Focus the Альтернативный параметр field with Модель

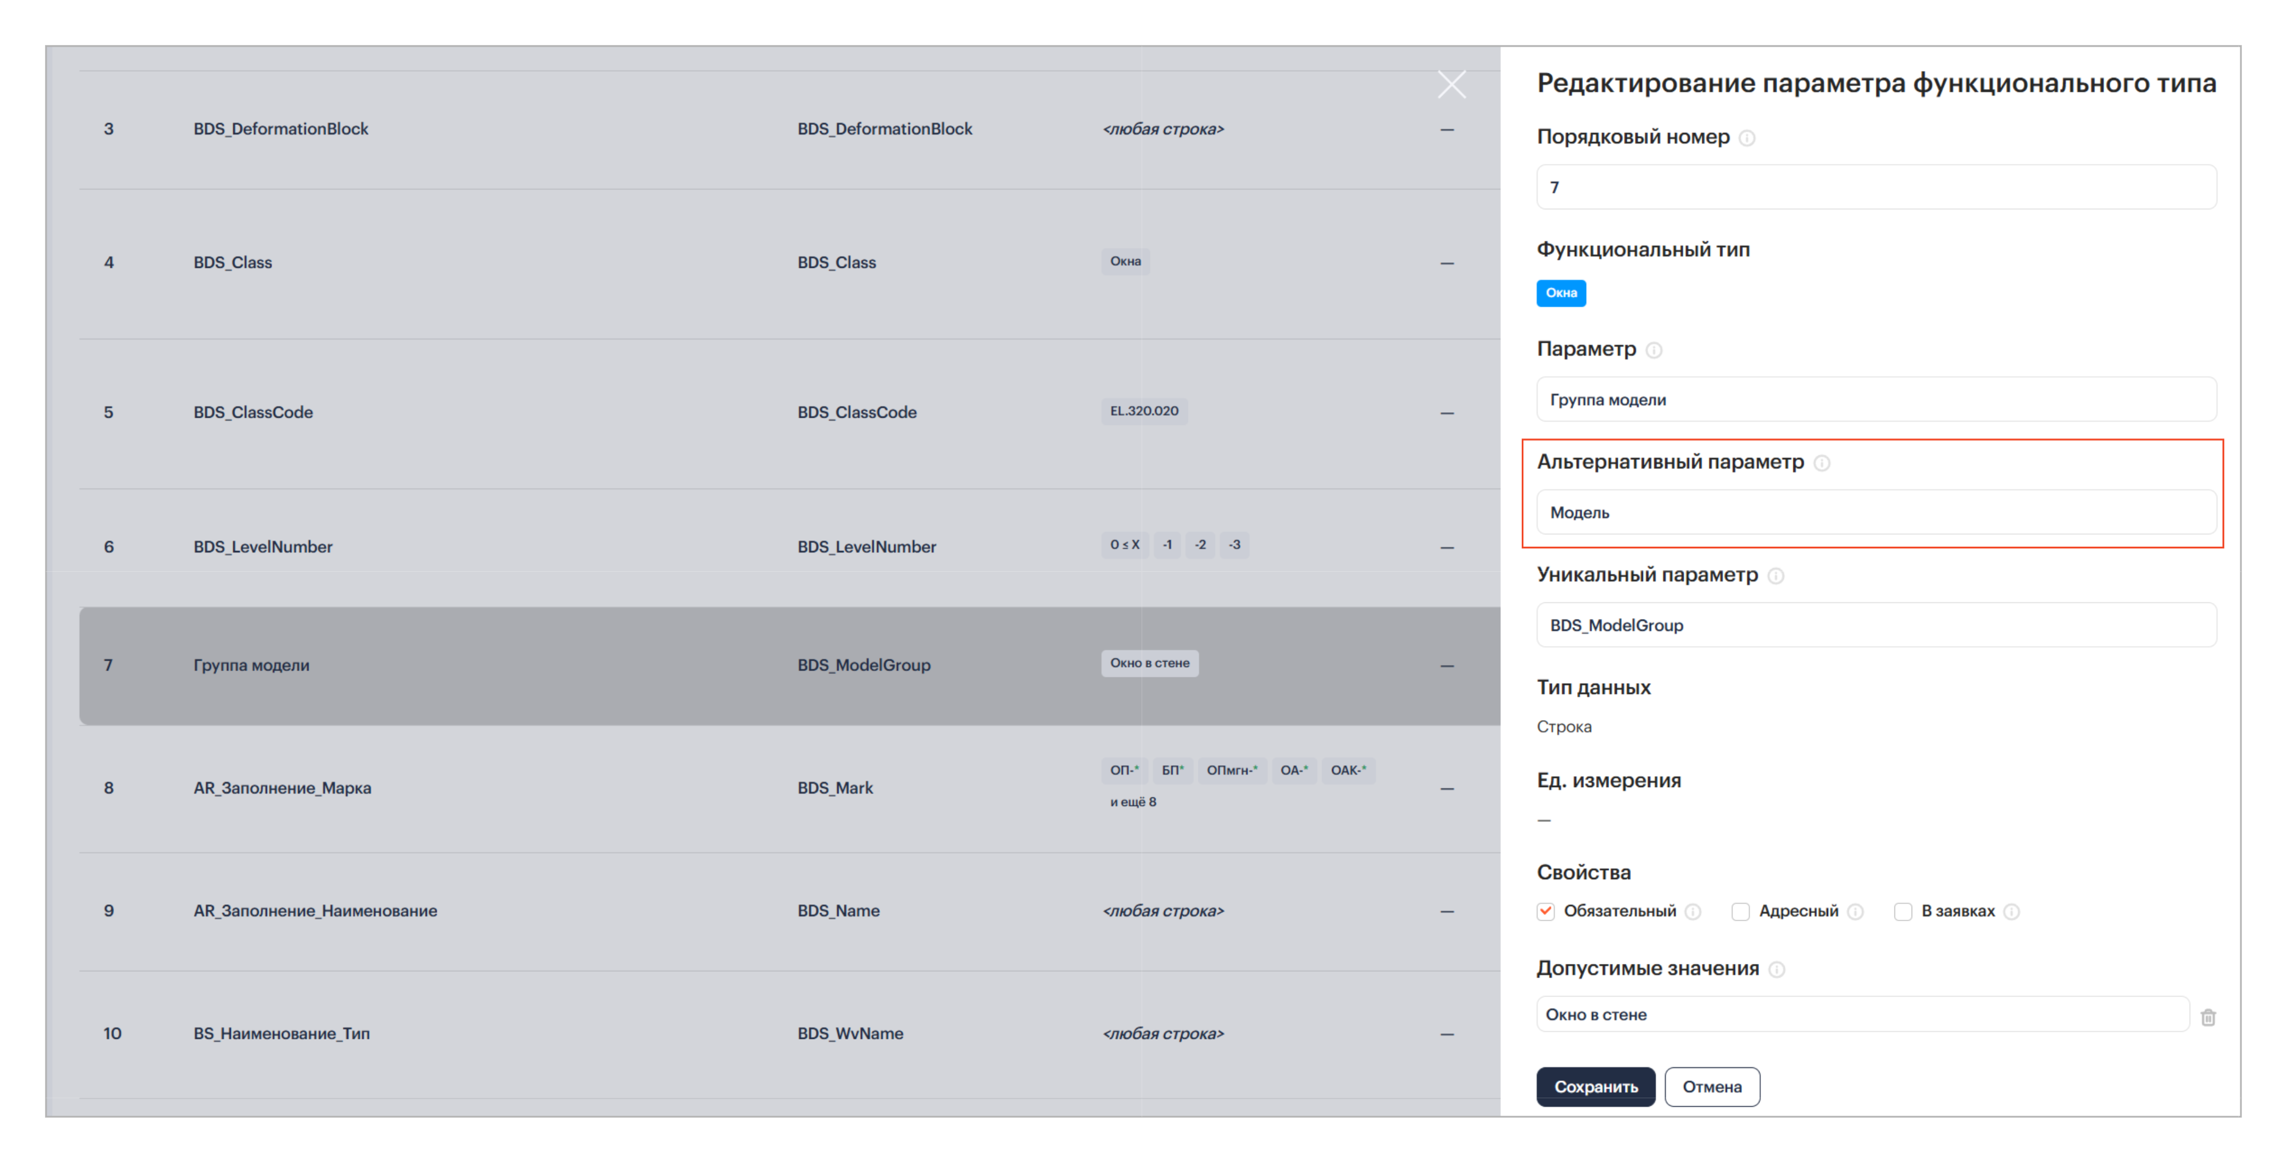[1875, 512]
